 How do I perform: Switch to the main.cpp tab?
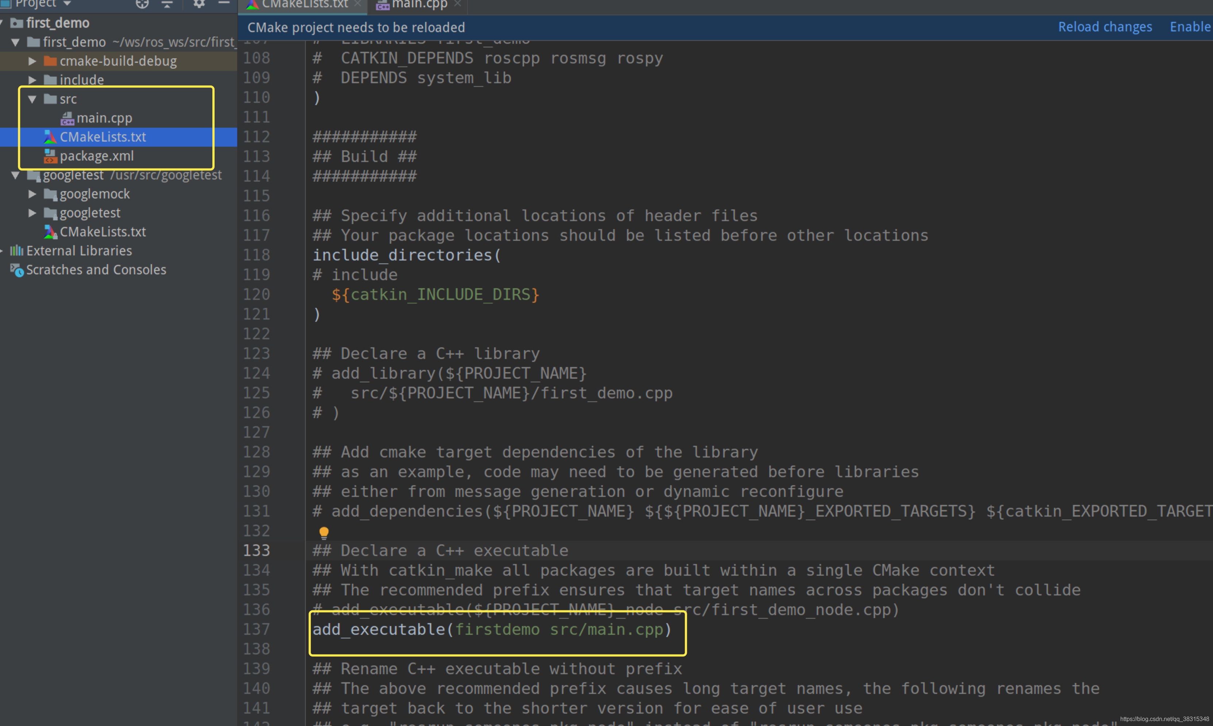[x=419, y=4]
